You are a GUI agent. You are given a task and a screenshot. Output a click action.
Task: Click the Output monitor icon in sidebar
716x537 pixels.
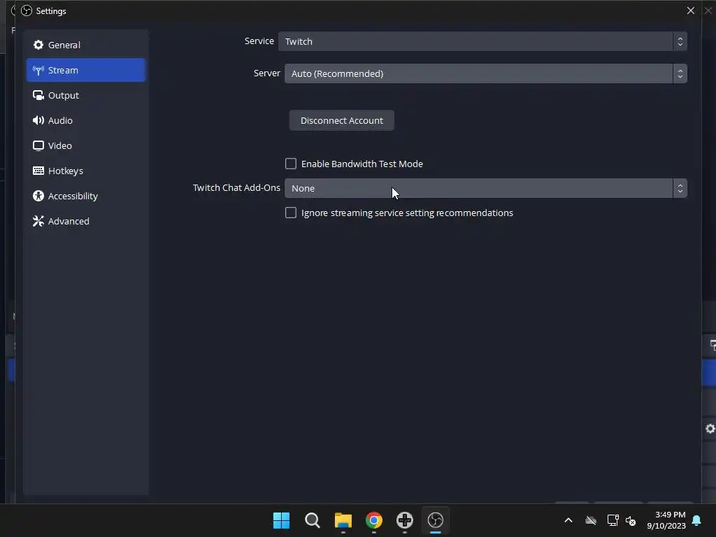point(38,95)
